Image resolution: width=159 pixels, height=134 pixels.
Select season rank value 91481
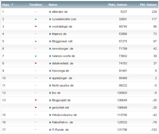(x=123, y=71)
